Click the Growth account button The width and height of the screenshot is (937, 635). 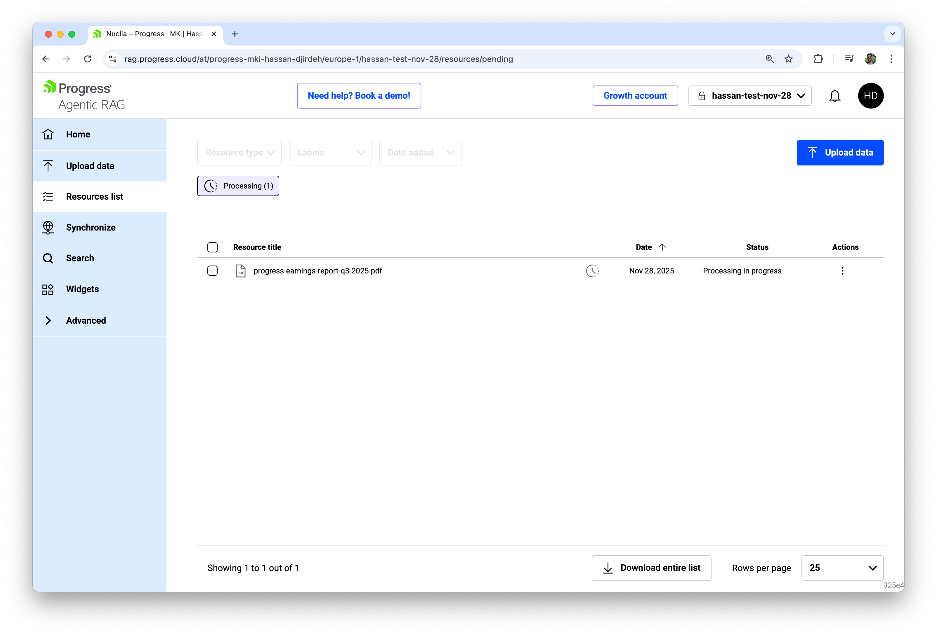tap(635, 95)
